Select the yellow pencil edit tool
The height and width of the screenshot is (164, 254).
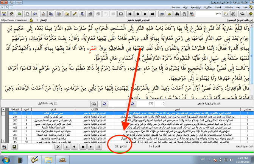coord(75,14)
